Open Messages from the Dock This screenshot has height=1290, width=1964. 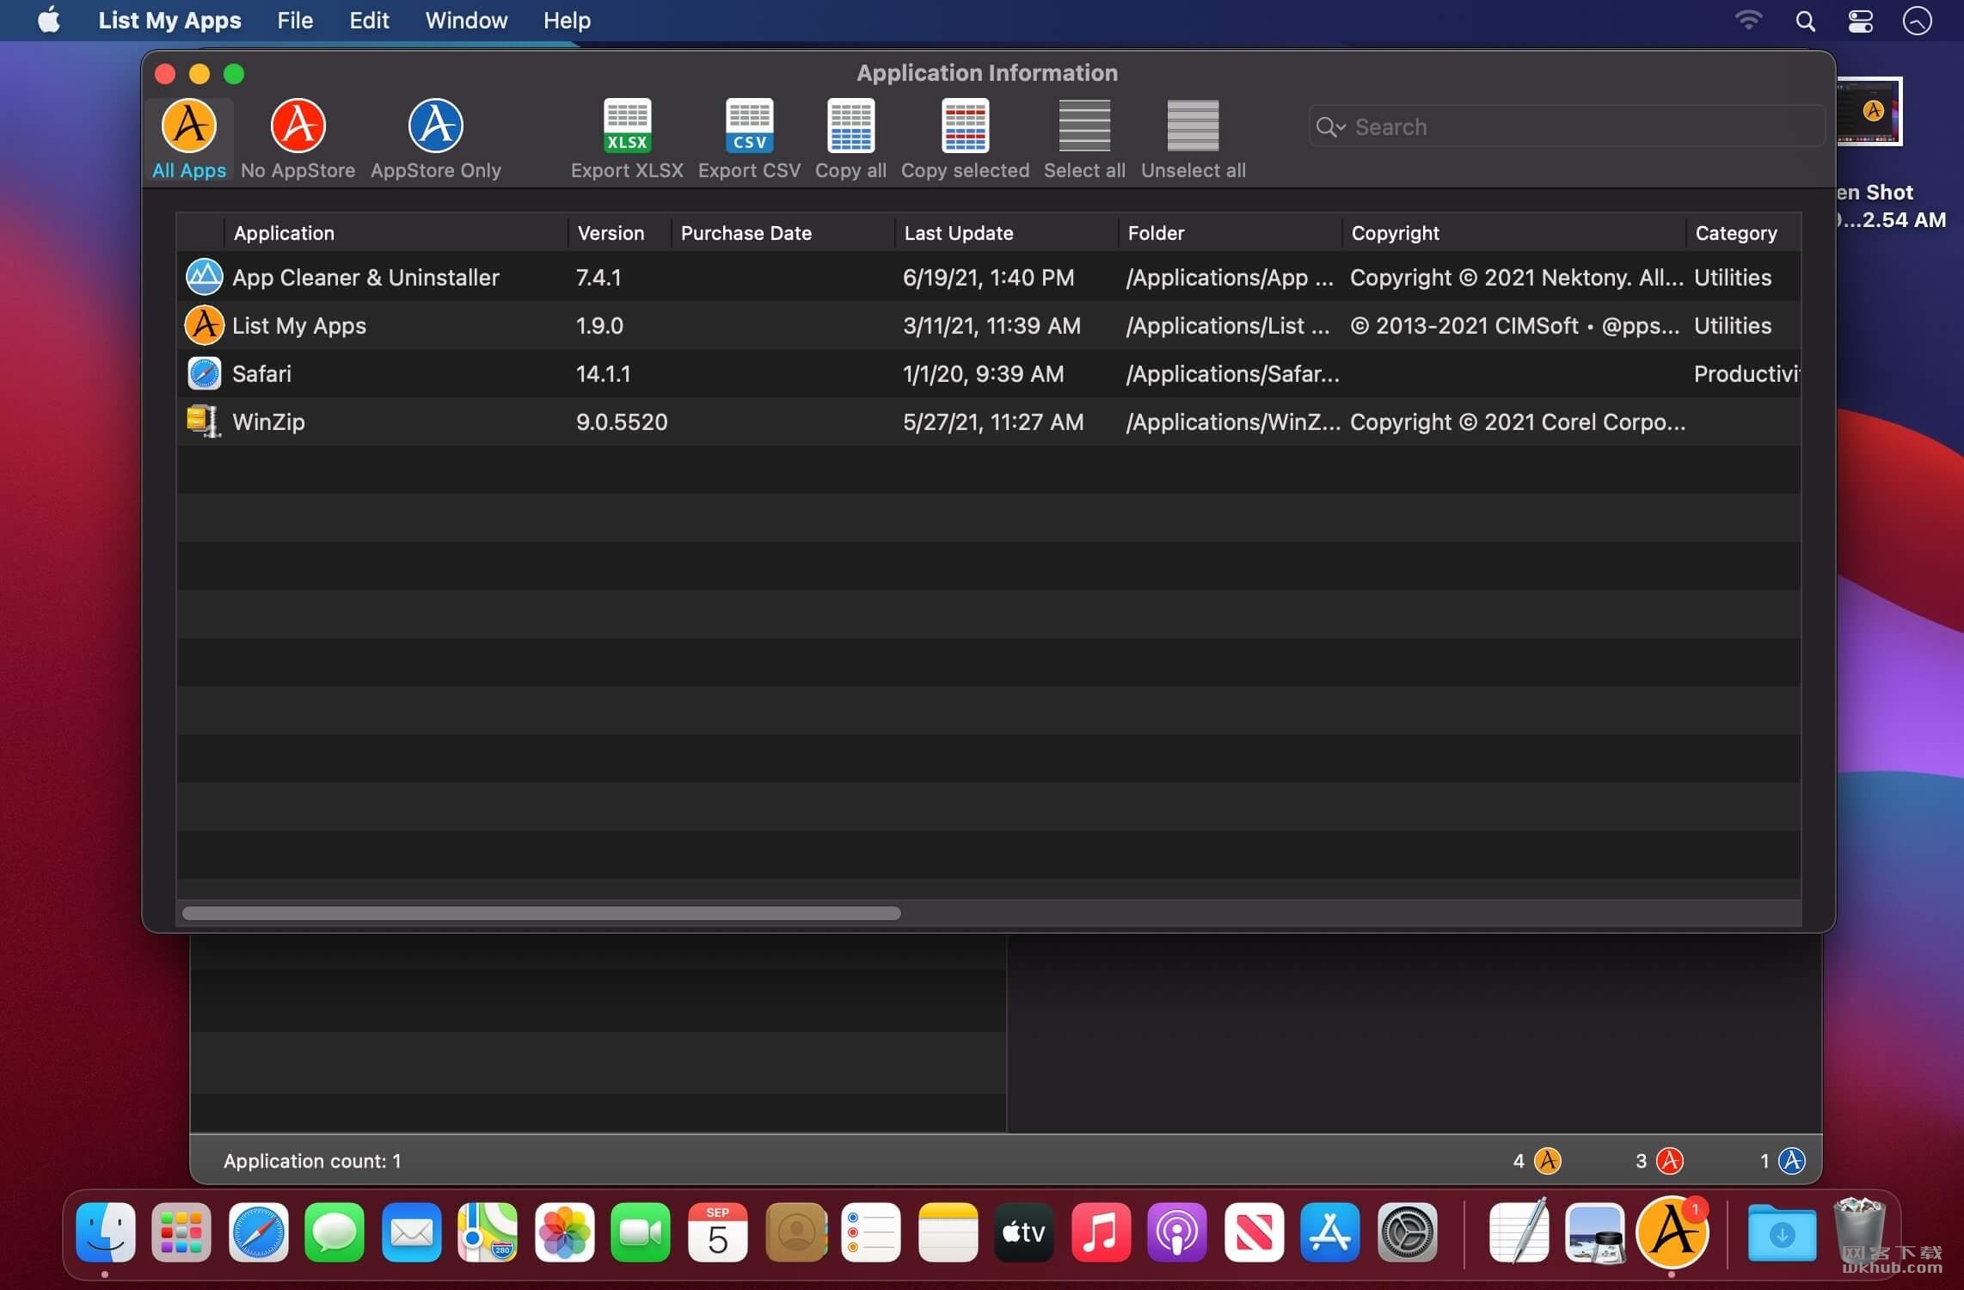334,1233
